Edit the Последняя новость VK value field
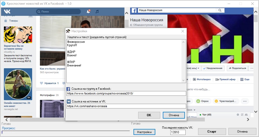The height and width of the screenshot is (137, 259). 178,132
